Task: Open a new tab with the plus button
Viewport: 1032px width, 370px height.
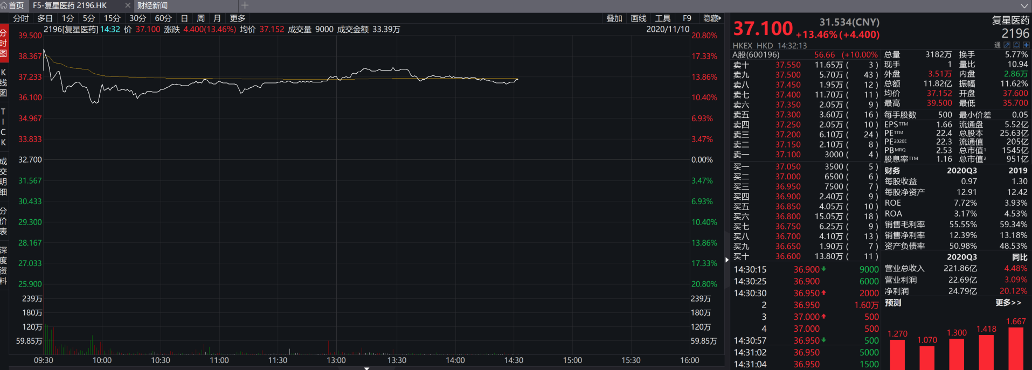Action: click(245, 5)
